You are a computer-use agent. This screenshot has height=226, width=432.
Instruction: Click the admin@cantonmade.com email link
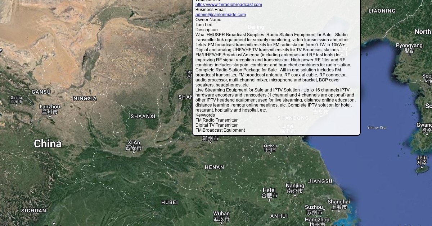(x=220, y=15)
